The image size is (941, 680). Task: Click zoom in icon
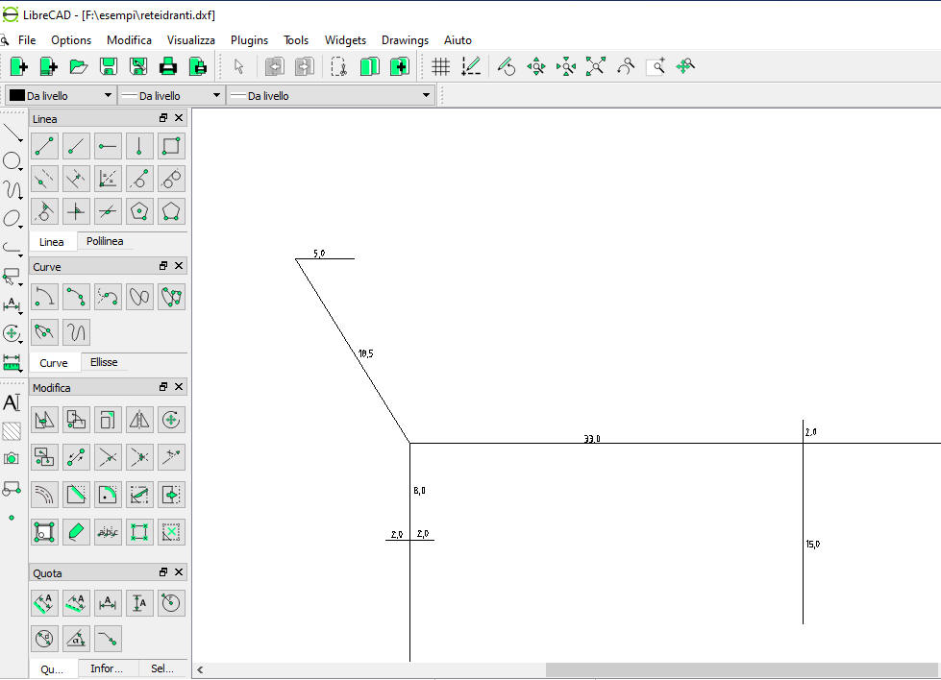tap(536, 66)
